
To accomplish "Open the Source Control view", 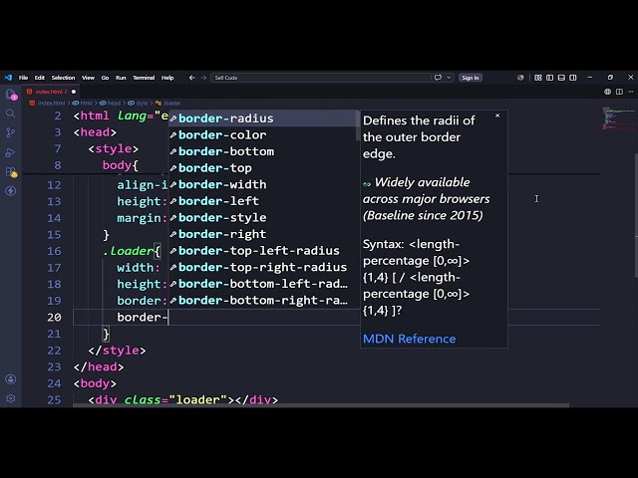I will [x=11, y=132].
